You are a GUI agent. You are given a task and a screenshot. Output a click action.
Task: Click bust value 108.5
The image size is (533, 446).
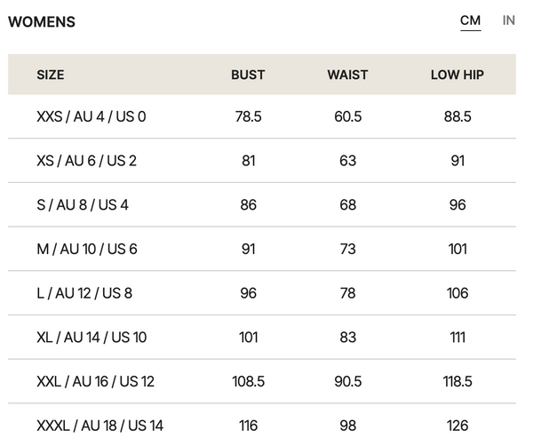pyautogui.click(x=248, y=381)
